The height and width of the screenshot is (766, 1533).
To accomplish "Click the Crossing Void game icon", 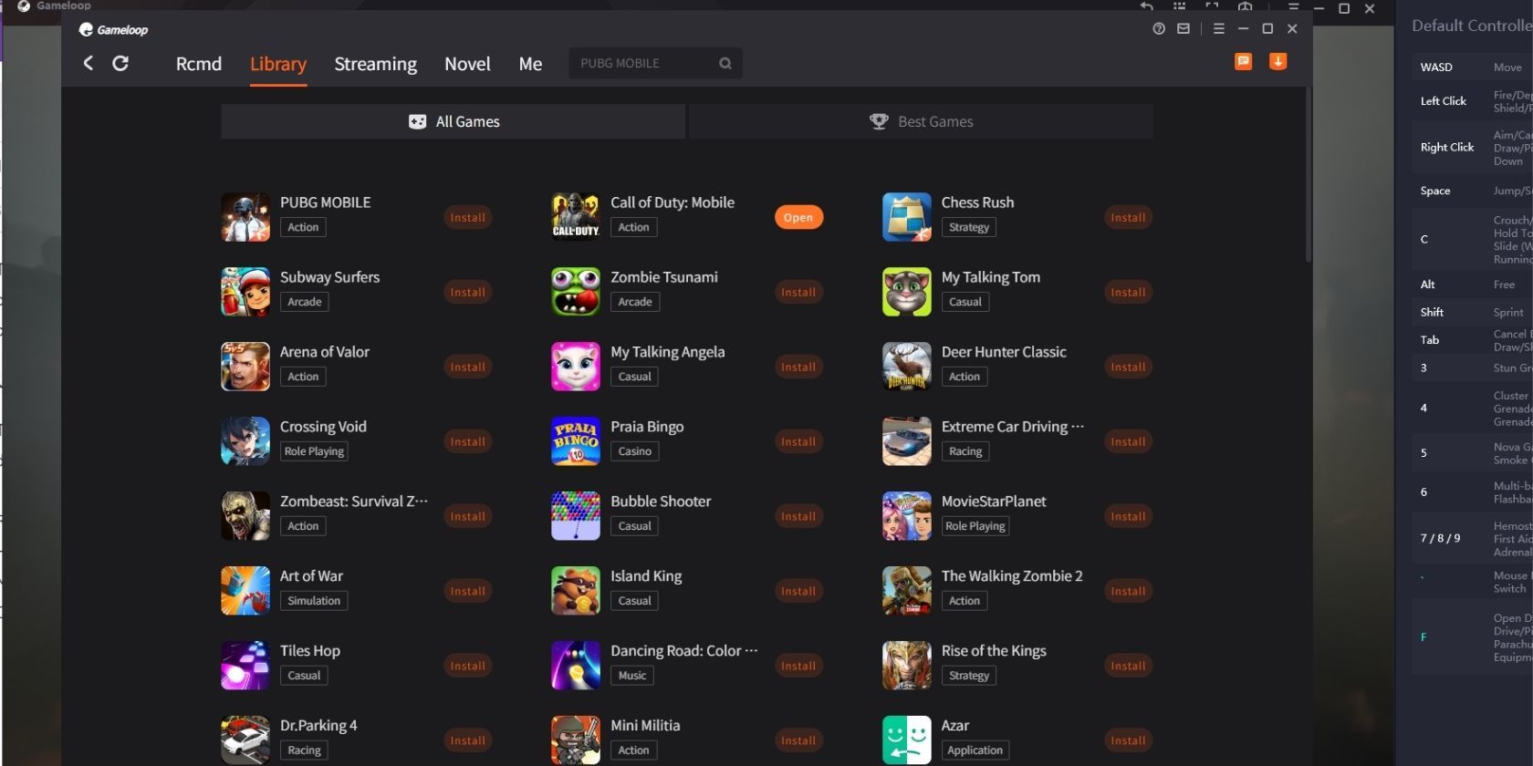I will click(x=245, y=441).
